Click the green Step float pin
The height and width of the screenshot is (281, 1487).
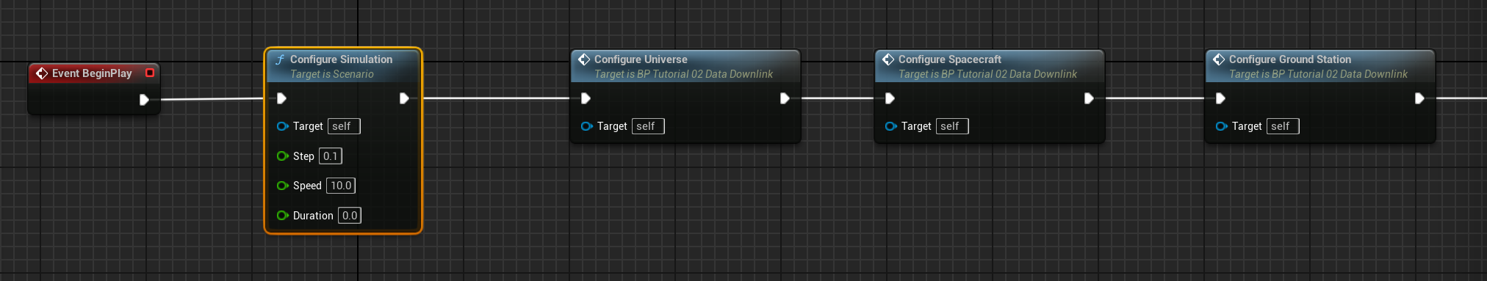click(282, 156)
